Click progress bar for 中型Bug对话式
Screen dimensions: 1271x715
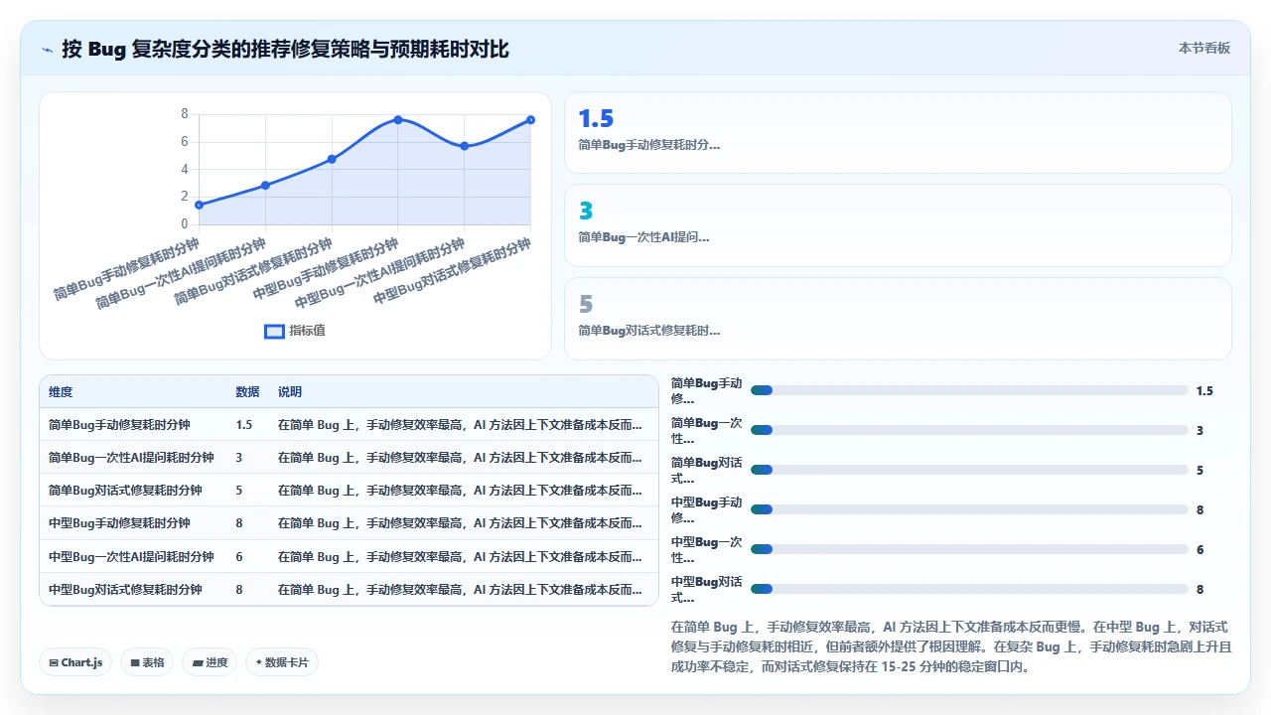pos(969,590)
